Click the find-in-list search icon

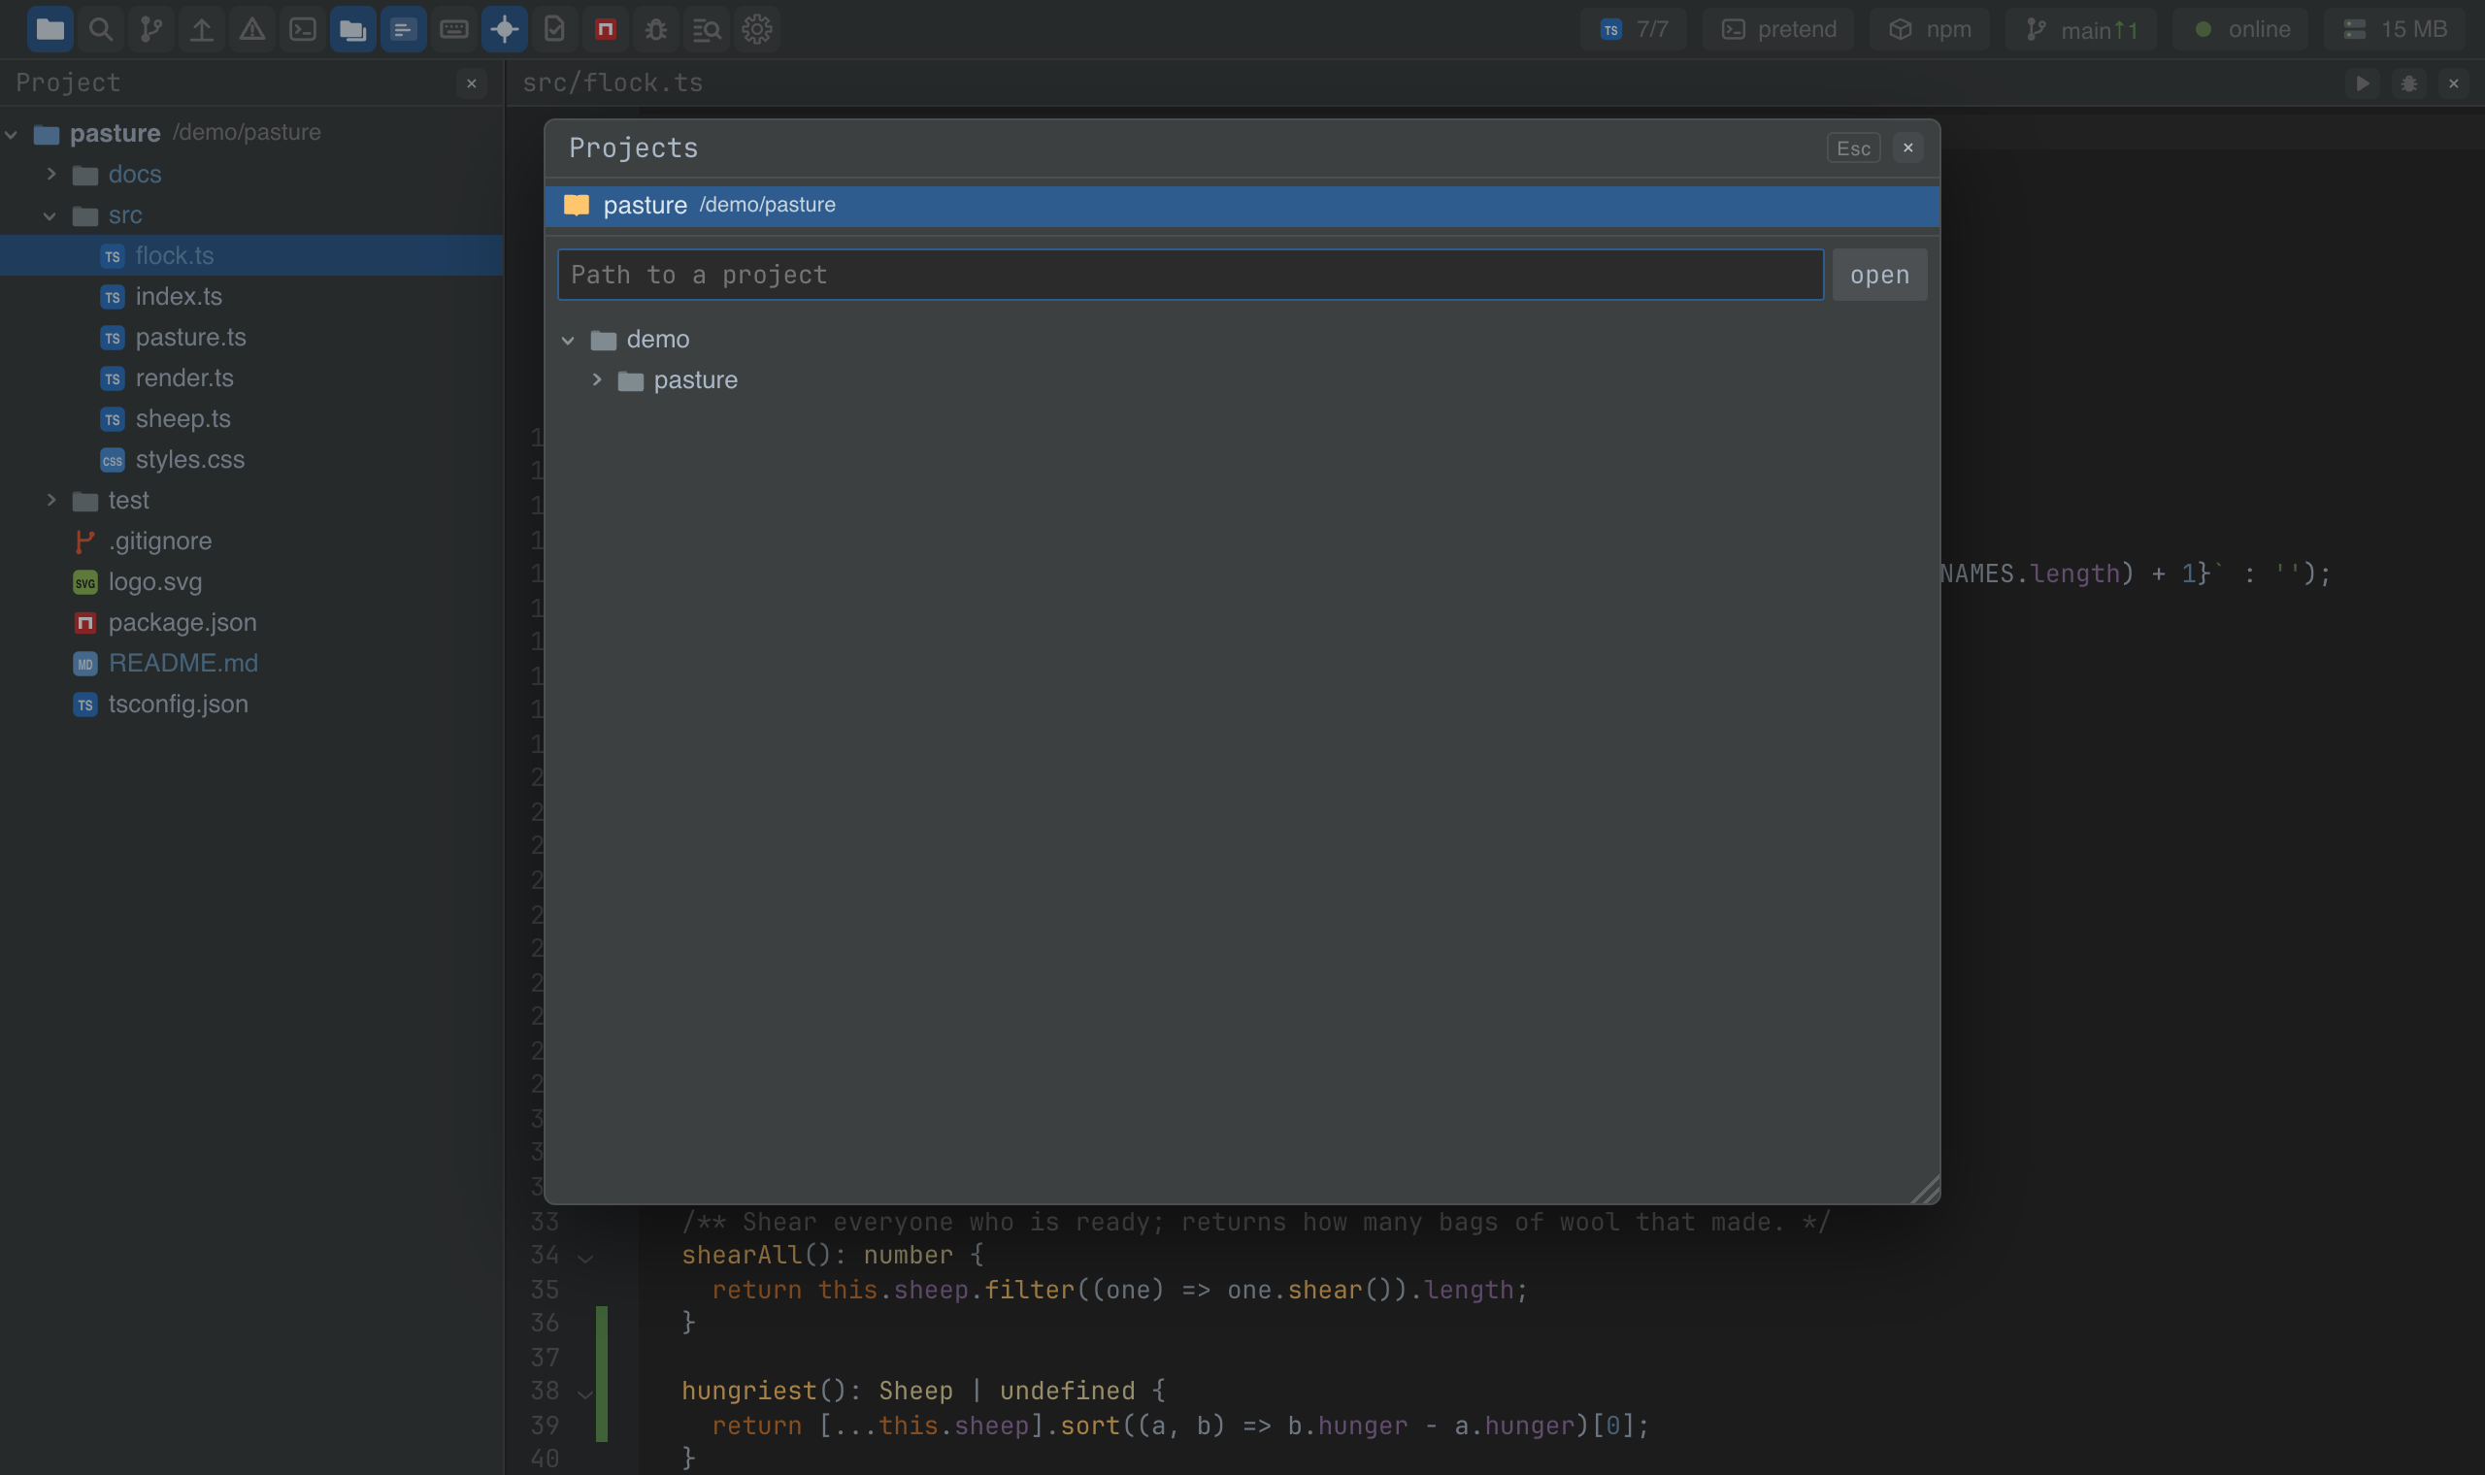click(707, 29)
